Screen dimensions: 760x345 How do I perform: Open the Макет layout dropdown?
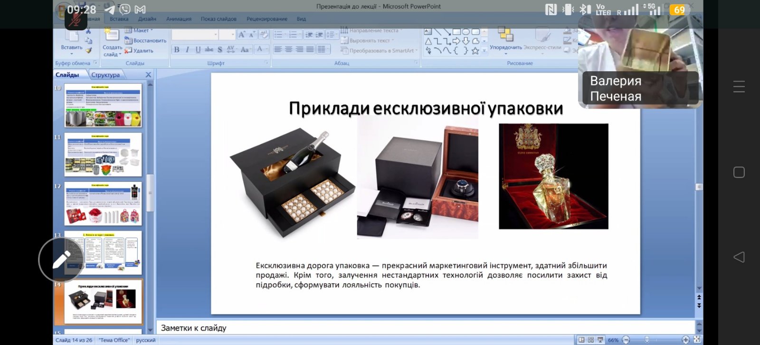point(139,30)
